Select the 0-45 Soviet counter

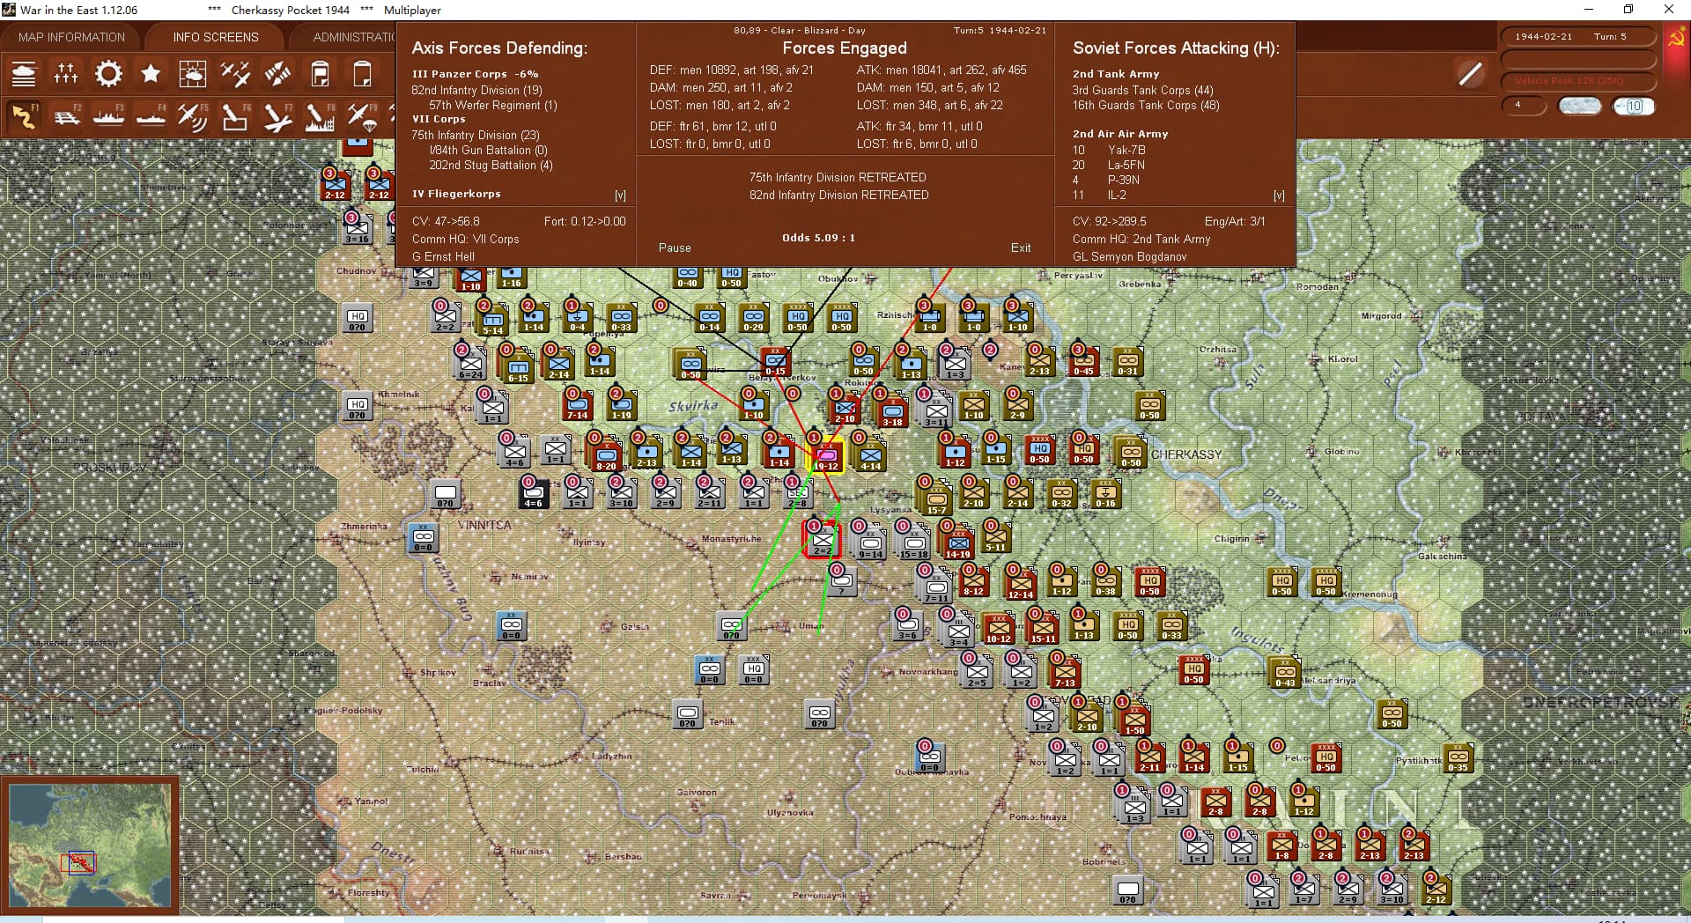click(x=1083, y=359)
